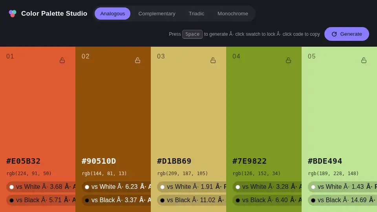The width and height of the screenshot is (377, 212).
Task: Lock swatch 02 with its padlock icon
Action: tap(137, 60)
